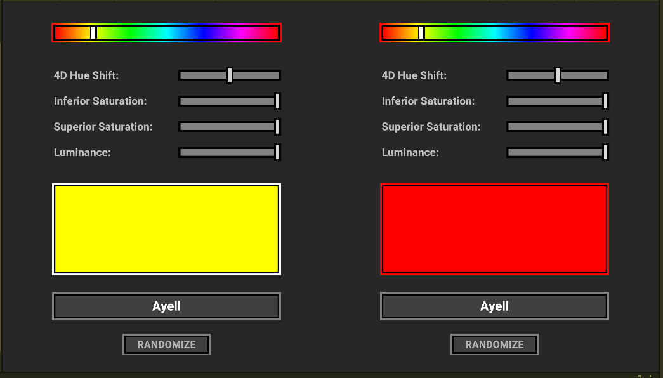Viewport: 663px width, 378px height.
Task: Click right Inferior Saturation slider handle
Action: [x=605, y=101]
